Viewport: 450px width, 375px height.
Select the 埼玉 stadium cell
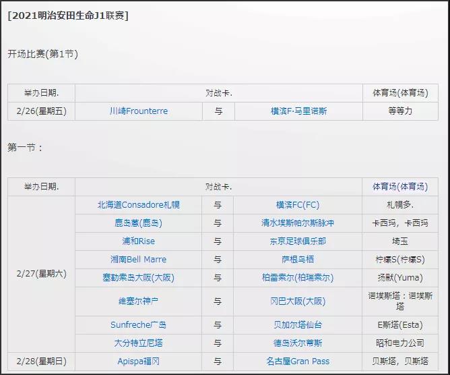click(x=400, y=241)
